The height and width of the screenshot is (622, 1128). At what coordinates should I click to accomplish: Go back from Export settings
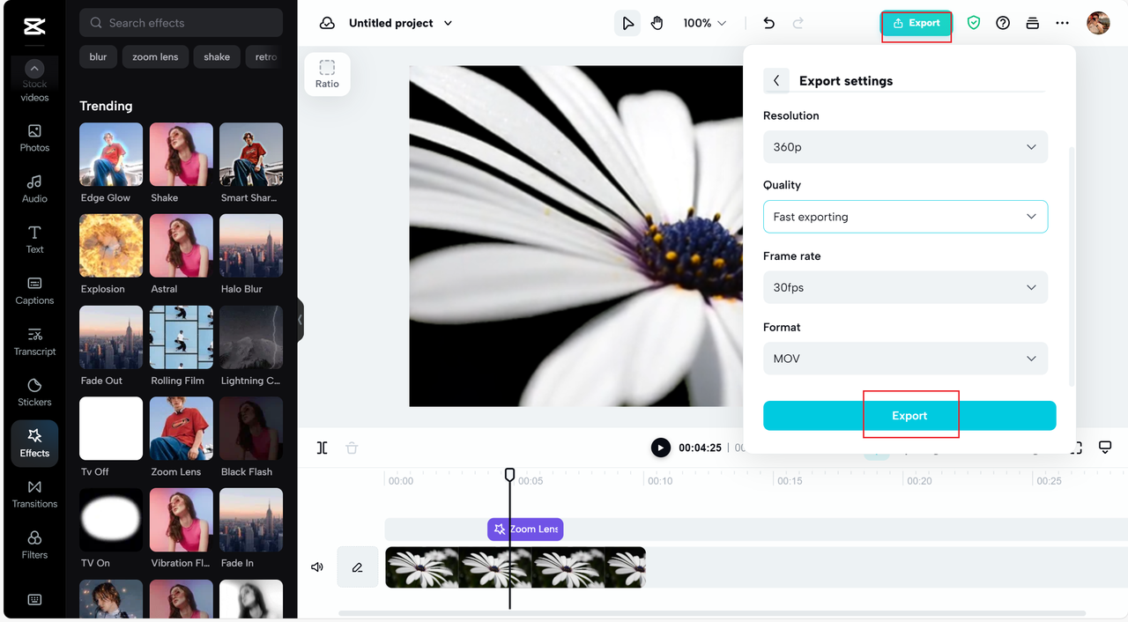click(x=776, y=80)
